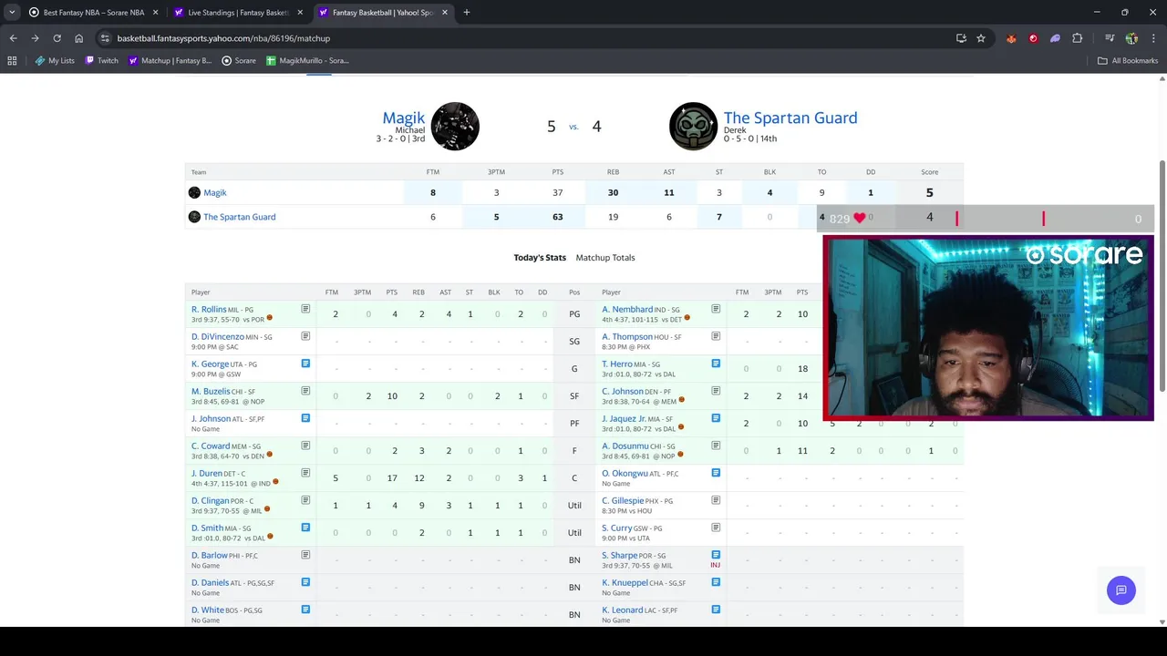Open the chat bubble widget
1167x656 pixels.
[x=1121, y=590]
